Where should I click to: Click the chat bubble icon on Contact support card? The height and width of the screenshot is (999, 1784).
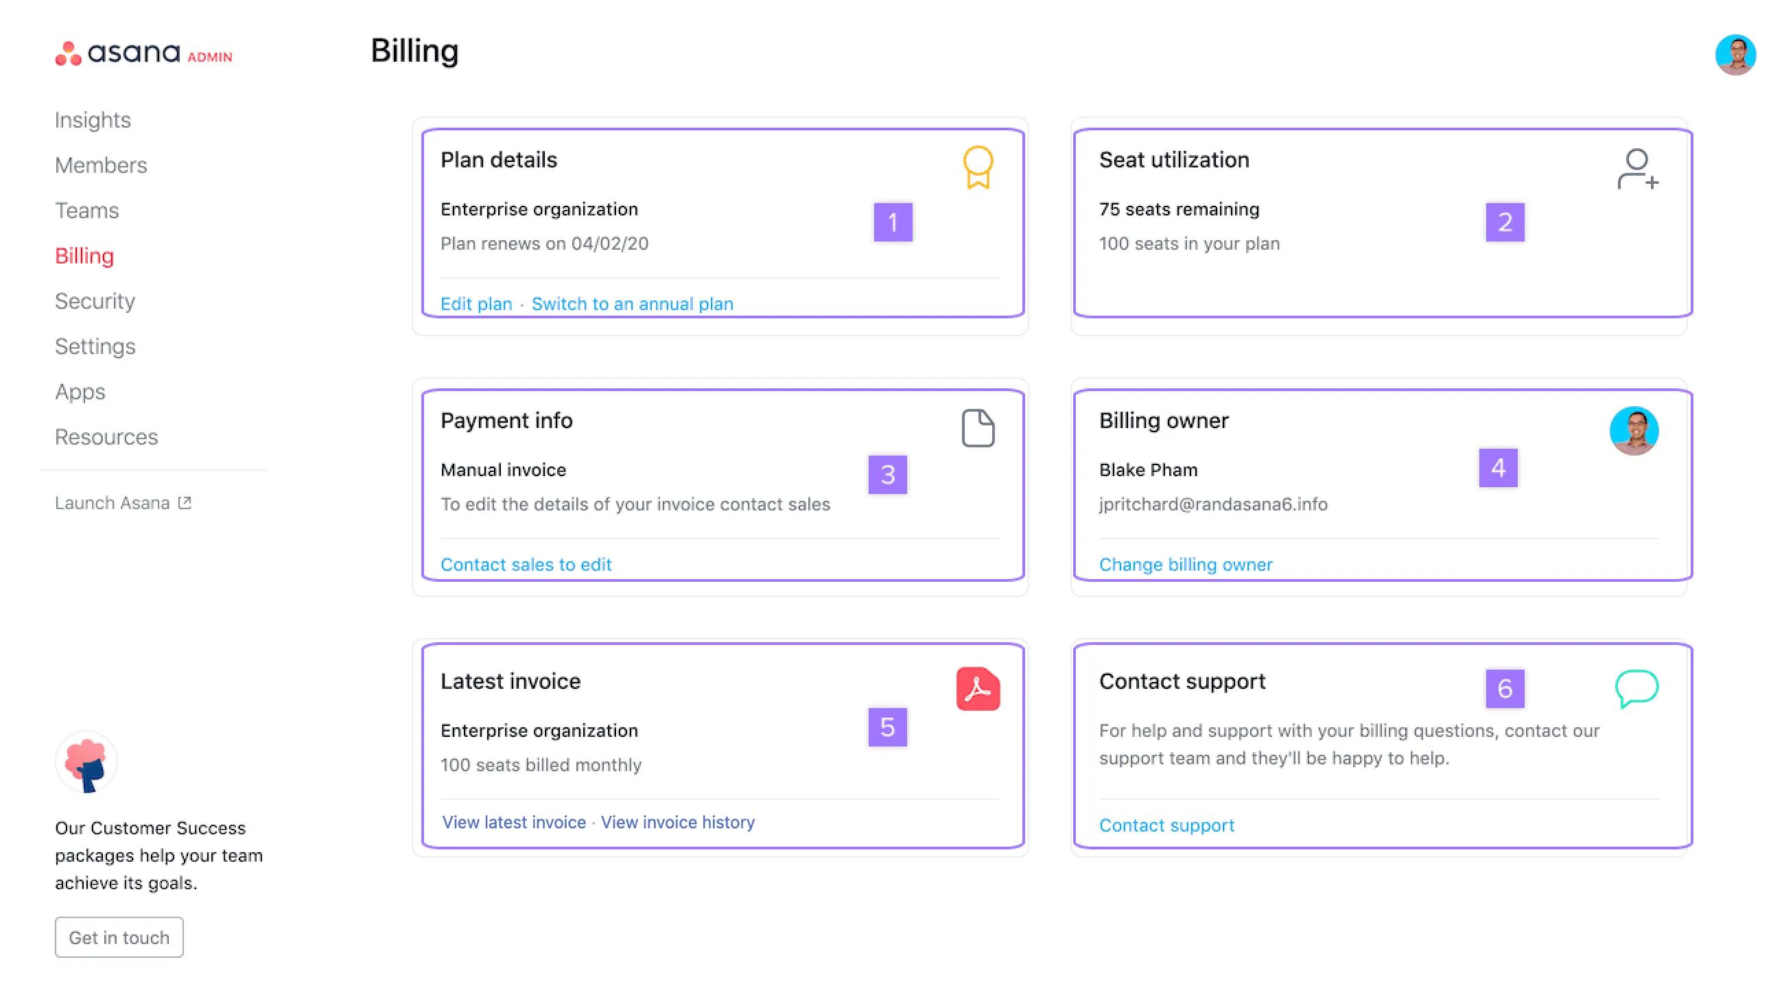coord(1636,689)
